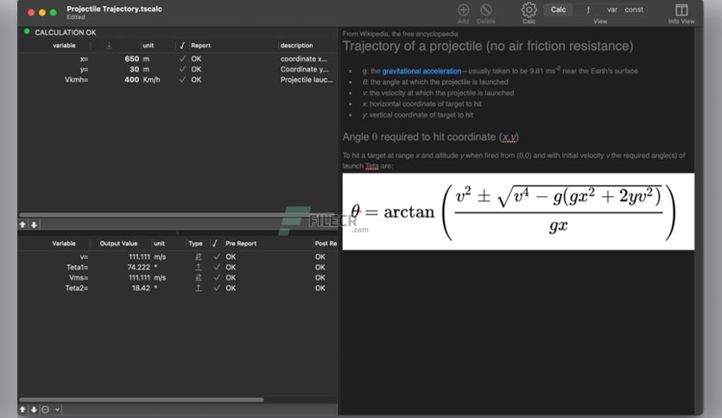Select the 'Vkmh=' variable name
This screenshot has height=418, width=722.
(x=77, y=79)
